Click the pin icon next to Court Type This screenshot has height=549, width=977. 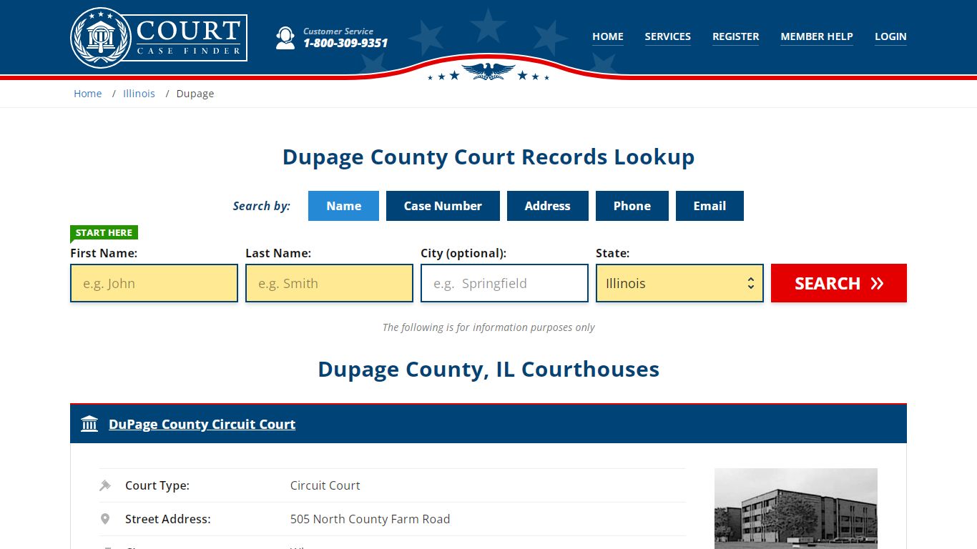[x=105, y=485]
